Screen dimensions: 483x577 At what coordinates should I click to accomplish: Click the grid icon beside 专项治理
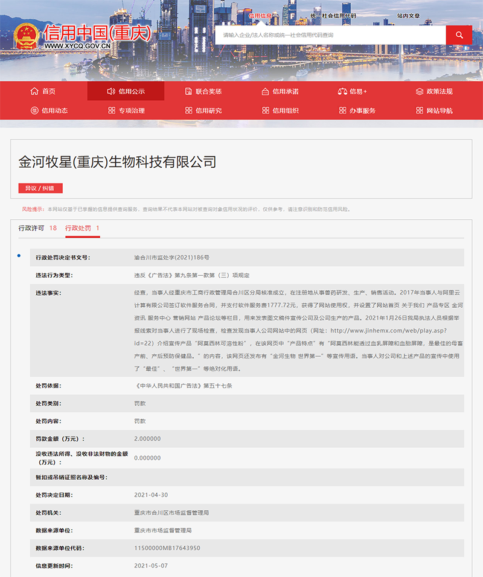pyautogui.click(x=111, y=110)
